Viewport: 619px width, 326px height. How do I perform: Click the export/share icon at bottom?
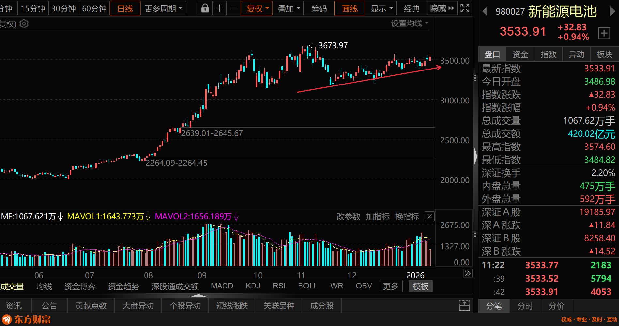465,305
